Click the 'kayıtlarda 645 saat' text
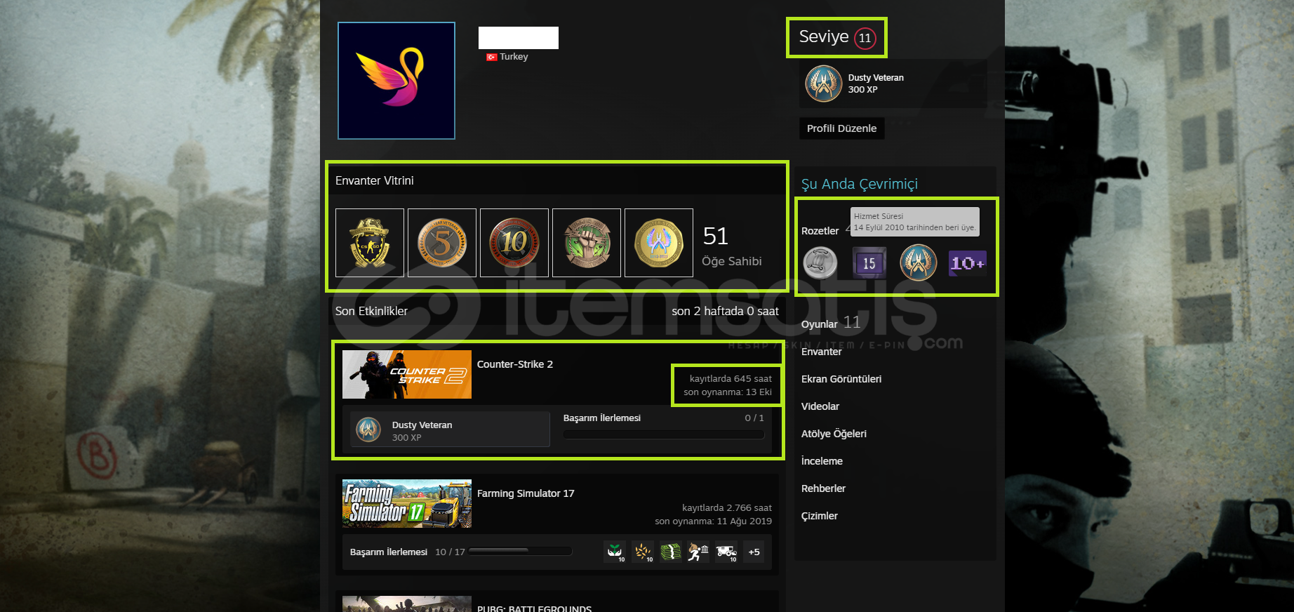 click(731, 378)
